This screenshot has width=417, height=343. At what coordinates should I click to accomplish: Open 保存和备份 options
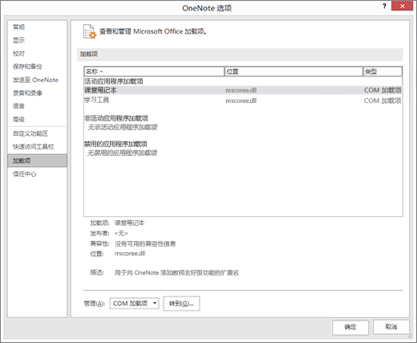27,67
